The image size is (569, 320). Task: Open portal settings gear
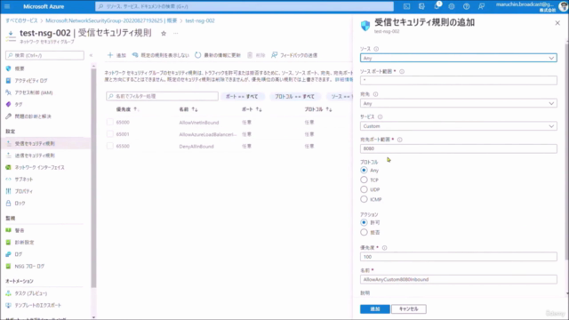tap(452, 6)
